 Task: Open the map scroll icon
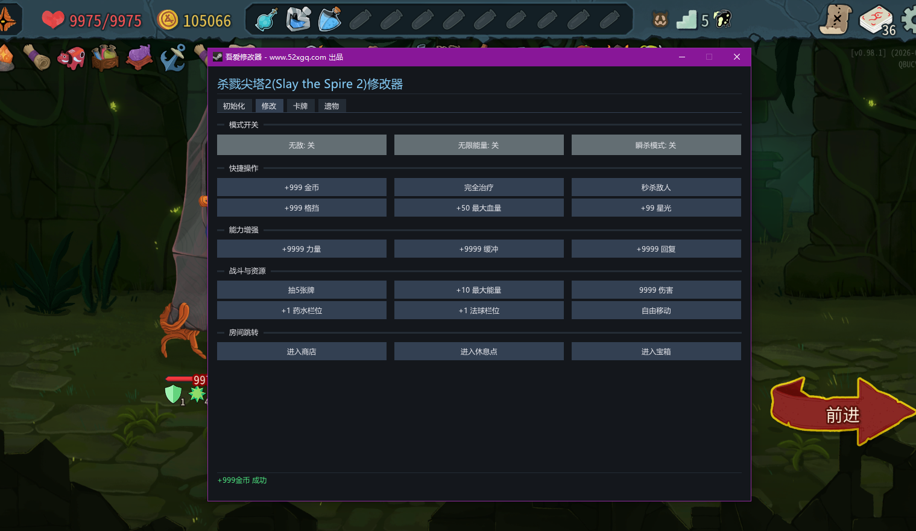tap(835, 20)
